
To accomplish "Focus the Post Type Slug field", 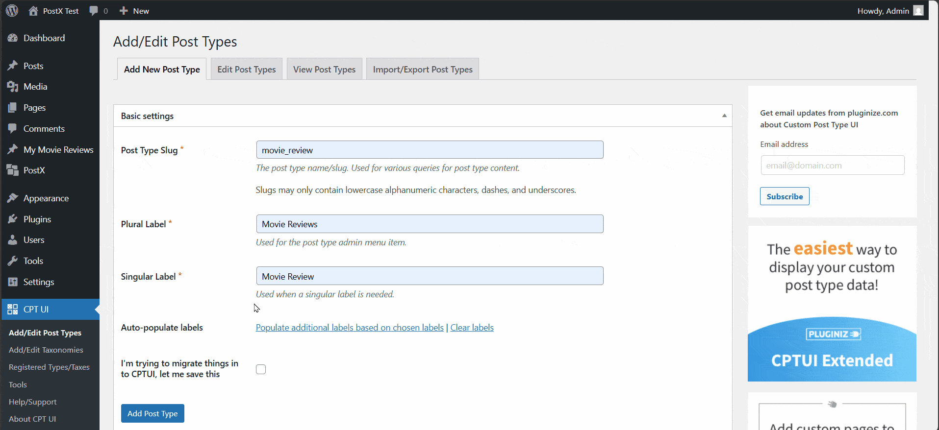I will coord(430,150).
